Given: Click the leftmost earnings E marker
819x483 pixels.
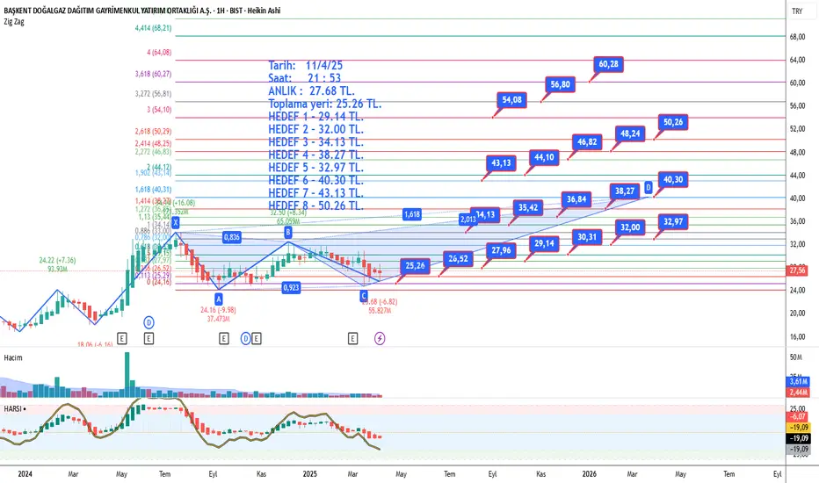Looking at the screenshot, I should pos(121,338).
